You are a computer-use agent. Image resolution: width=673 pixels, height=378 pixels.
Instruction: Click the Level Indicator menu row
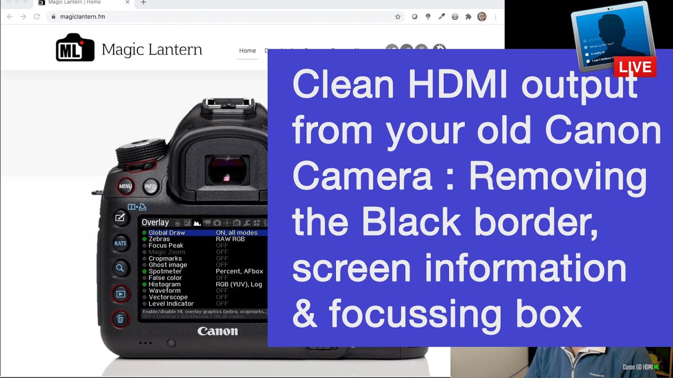[205, 303]
